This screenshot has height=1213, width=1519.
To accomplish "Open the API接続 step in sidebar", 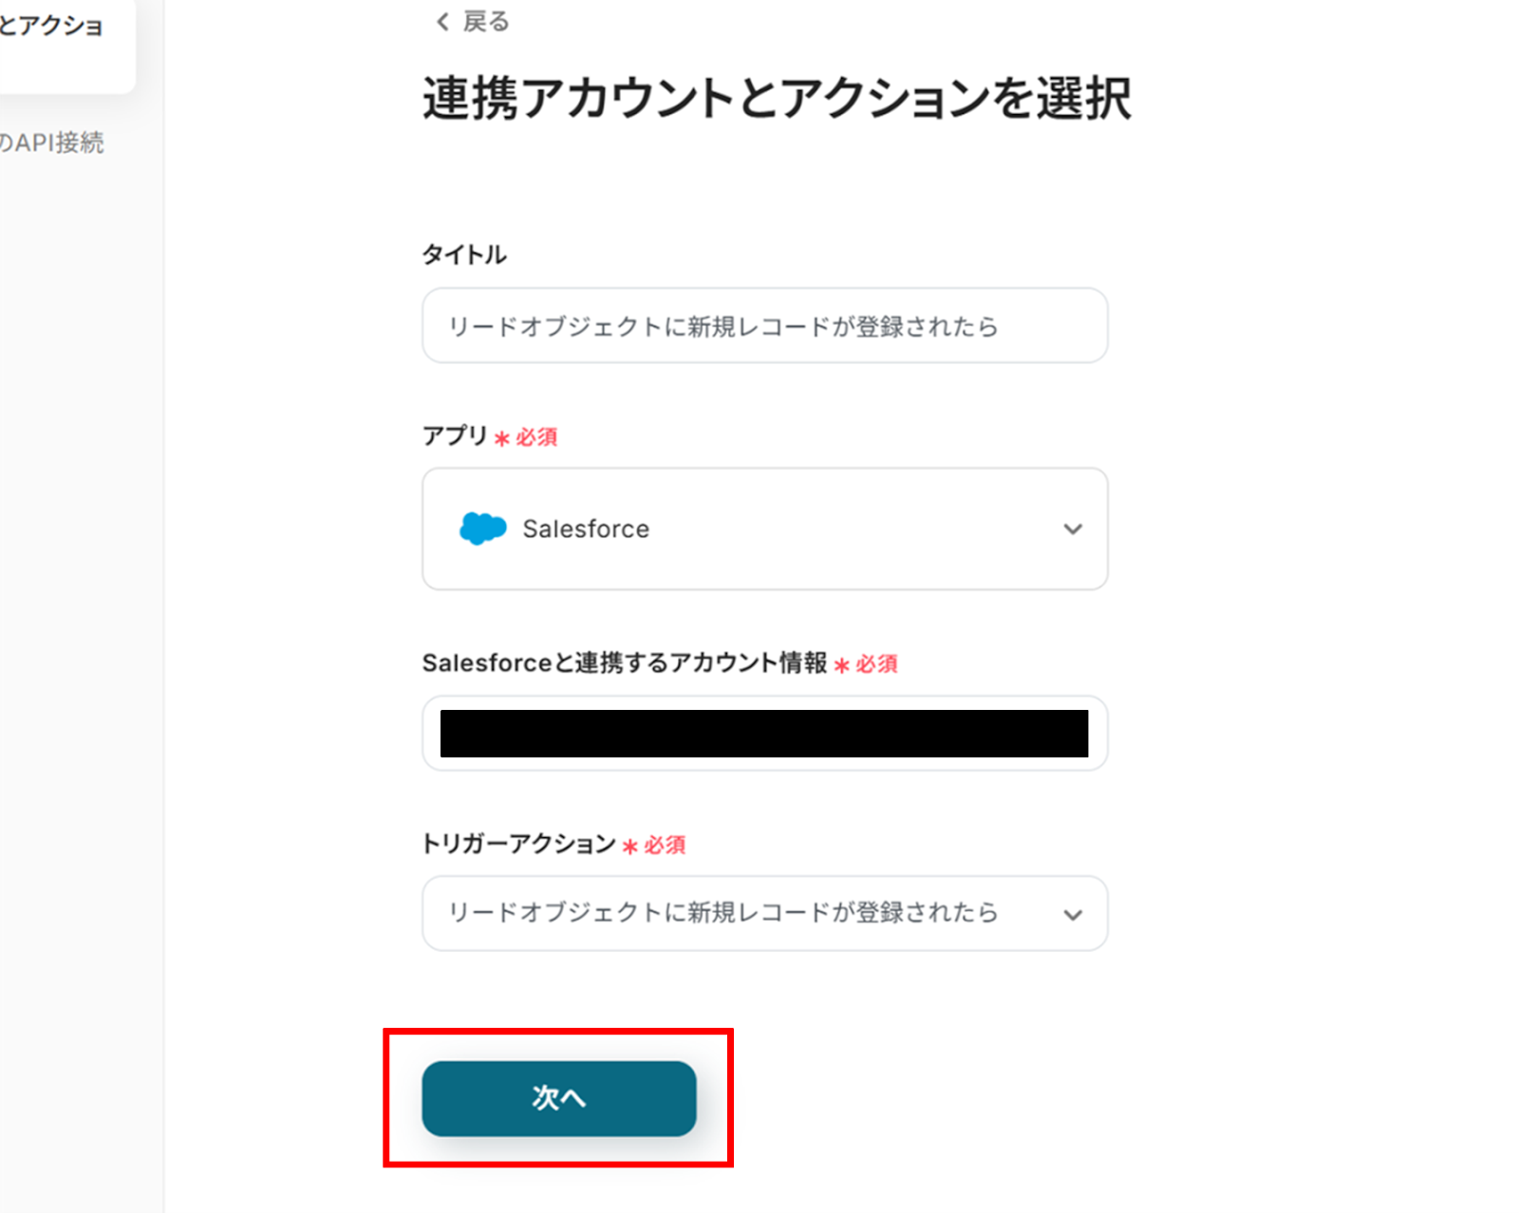I will pyautogui.click(x=52, y=143).
